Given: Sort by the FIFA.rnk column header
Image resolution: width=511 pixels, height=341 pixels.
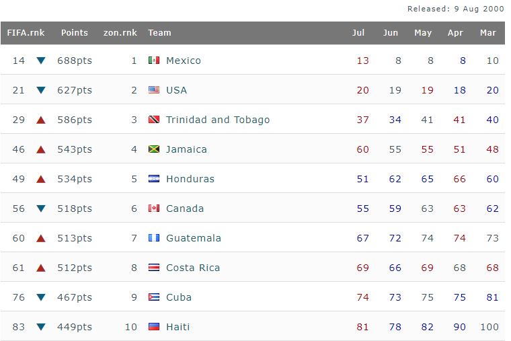Looking at the screenshot, I should pos(25,32).
